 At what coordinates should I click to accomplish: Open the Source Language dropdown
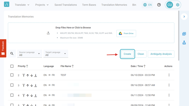tap(30, 54)
